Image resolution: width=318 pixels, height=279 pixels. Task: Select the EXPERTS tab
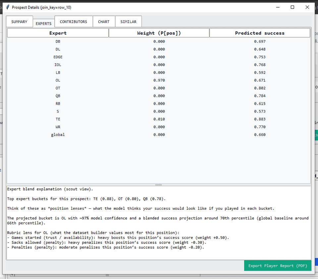pos(43,24)
